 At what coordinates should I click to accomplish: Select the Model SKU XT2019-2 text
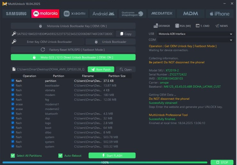[172, 70]
